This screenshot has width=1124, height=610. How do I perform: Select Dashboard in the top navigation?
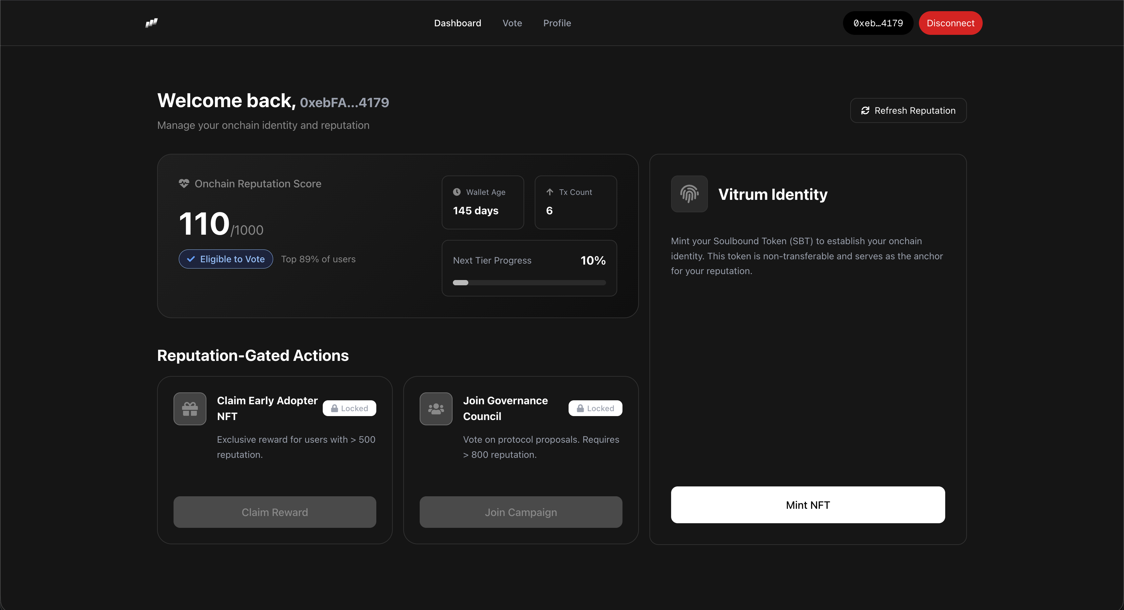coord(457,23)
